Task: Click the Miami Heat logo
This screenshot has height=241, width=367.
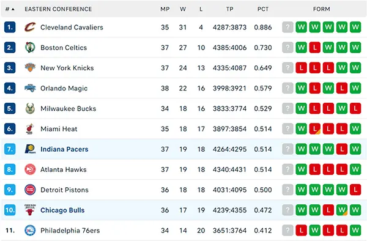Action: (30, 128)
